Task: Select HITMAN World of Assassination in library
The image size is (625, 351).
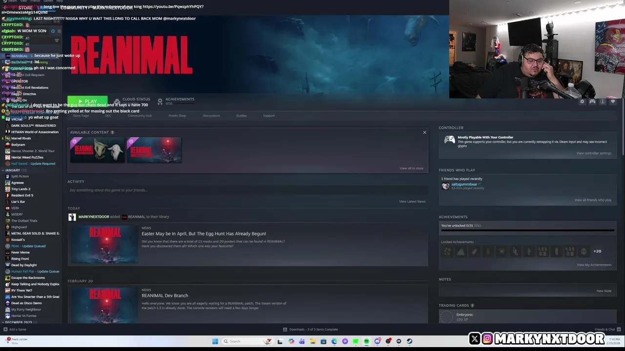Action: tap(35, 132)
